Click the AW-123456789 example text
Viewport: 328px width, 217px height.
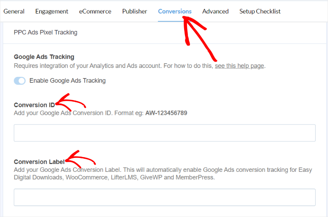click(166, 113)
